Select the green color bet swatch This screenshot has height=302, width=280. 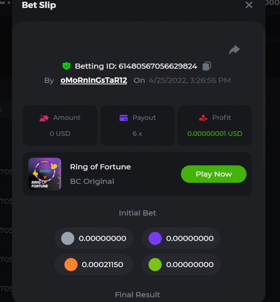coord(155,265)
